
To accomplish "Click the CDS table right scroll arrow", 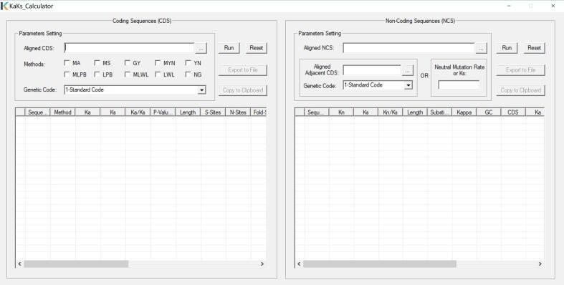I will (262, 264).
